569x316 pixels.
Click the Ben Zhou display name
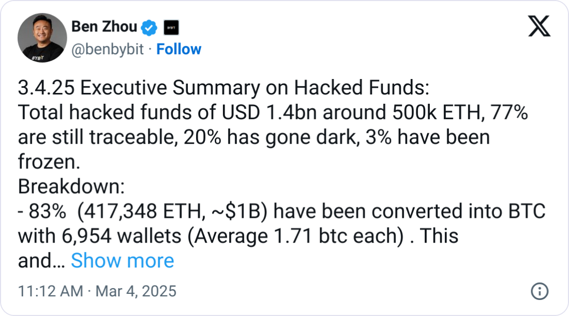point(103,26)
